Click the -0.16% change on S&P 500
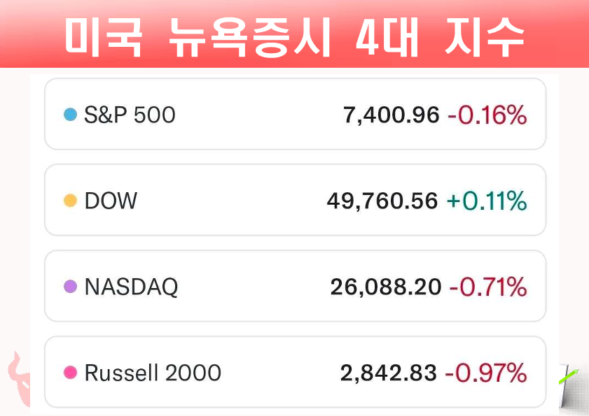 [x=487, y=115]
